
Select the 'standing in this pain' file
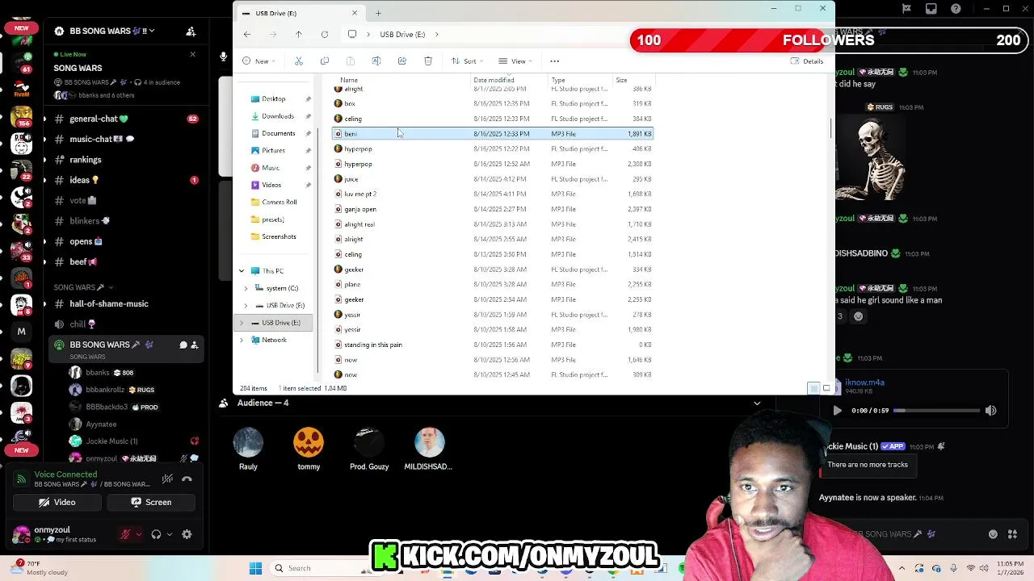[493, 345]
